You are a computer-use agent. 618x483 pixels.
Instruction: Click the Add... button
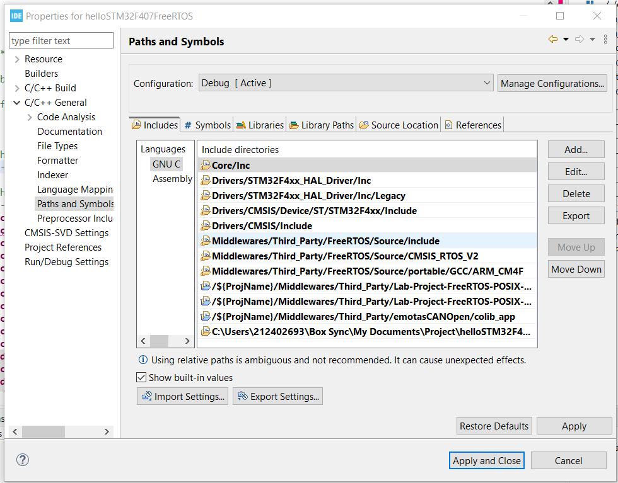(576, 150)
